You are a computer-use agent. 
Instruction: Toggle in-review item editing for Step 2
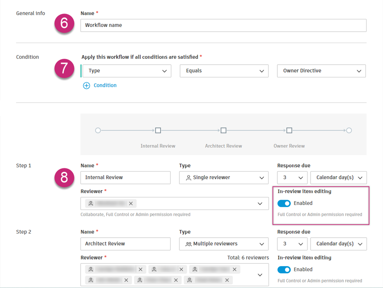pos(284,270)
